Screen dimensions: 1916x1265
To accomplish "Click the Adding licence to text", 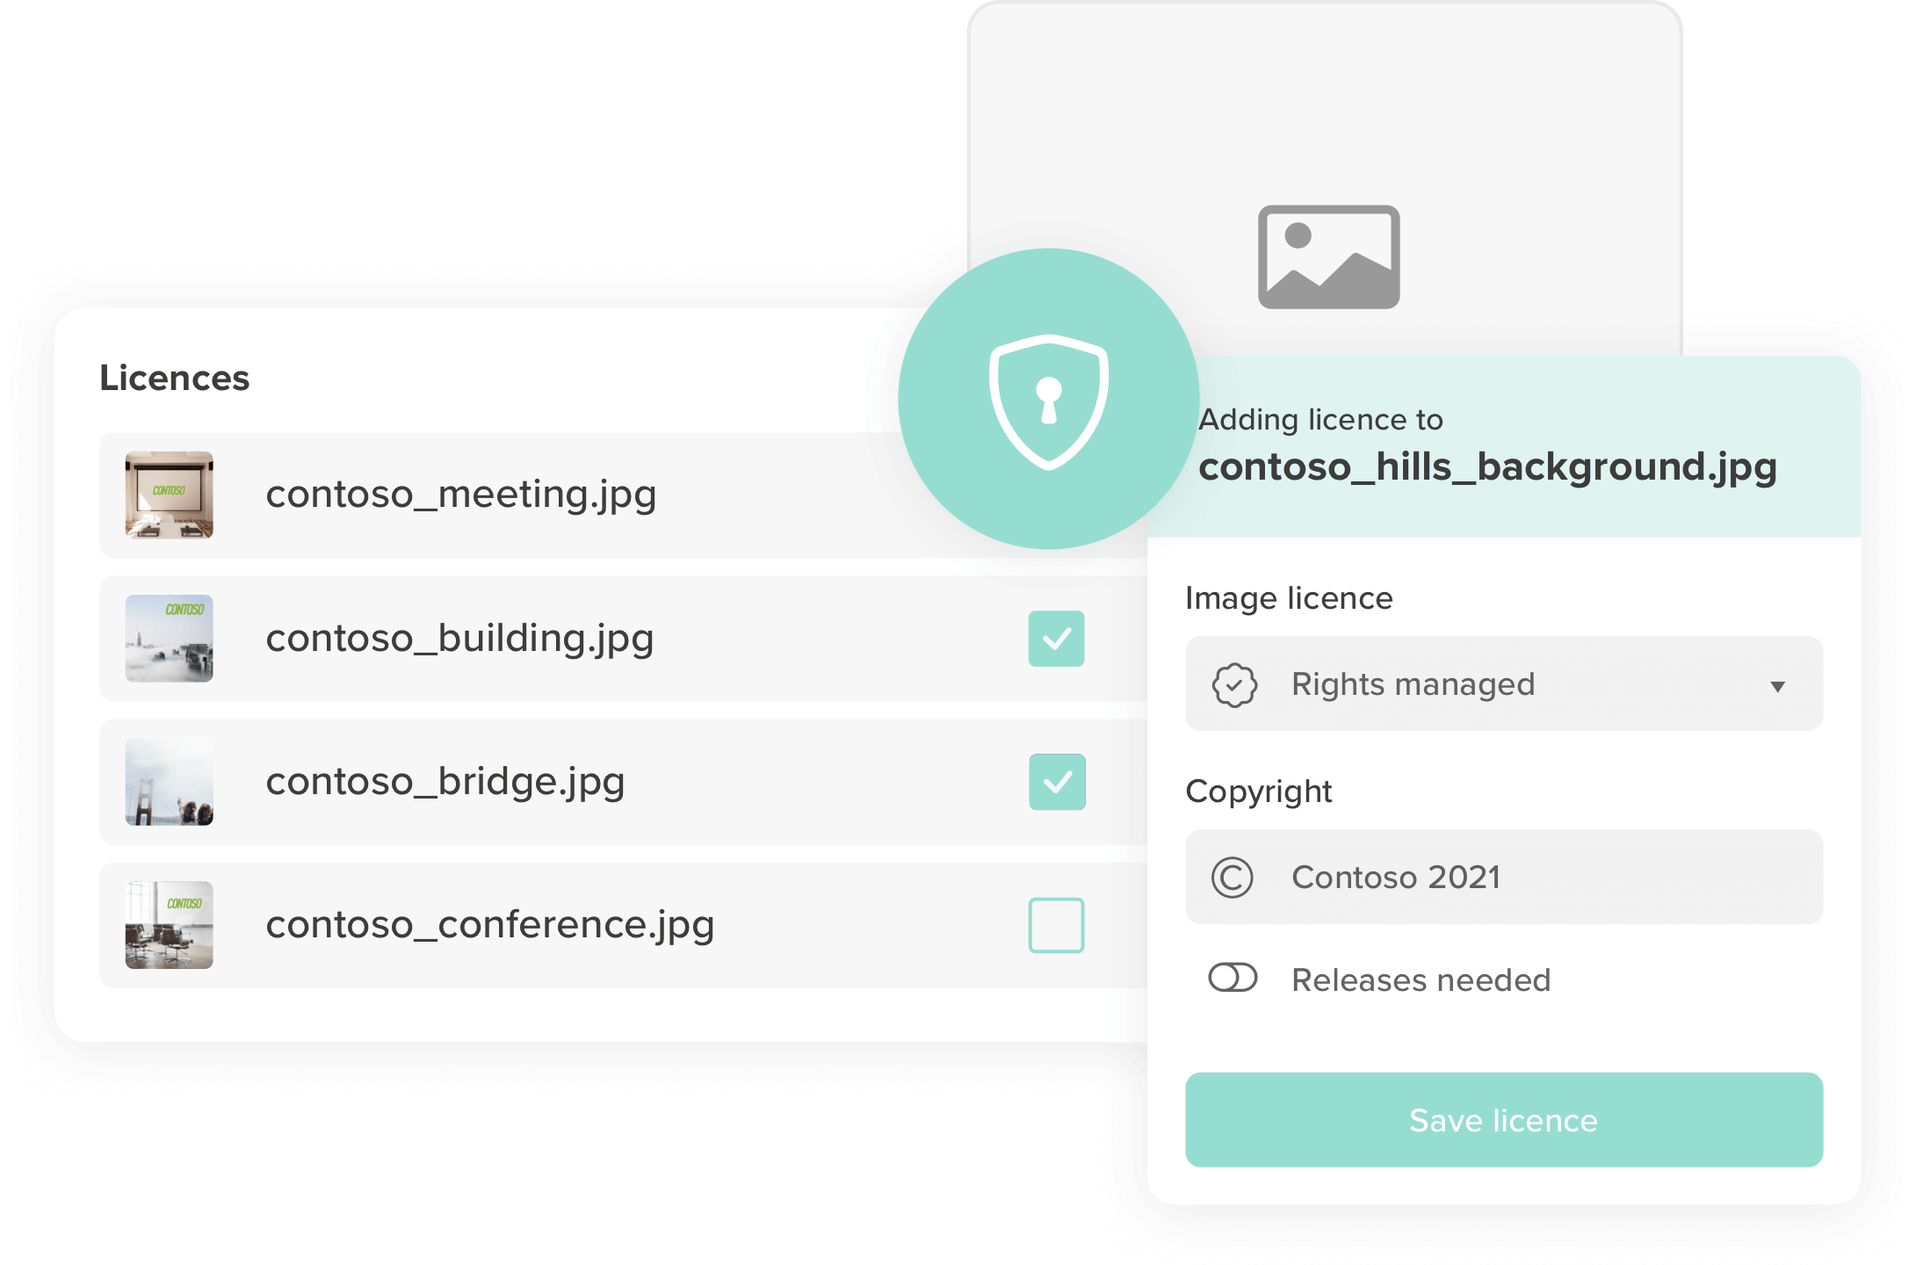I will [x=1321, y=420].
